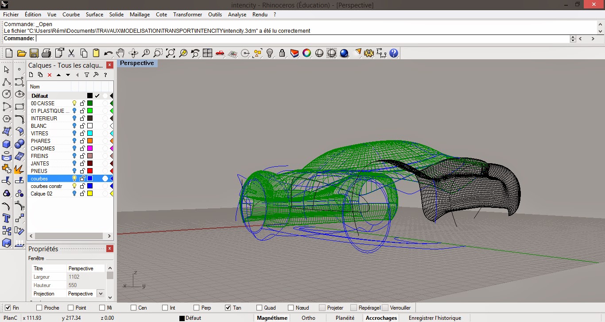Click the Zoom extents icon

tap(171, 54)
